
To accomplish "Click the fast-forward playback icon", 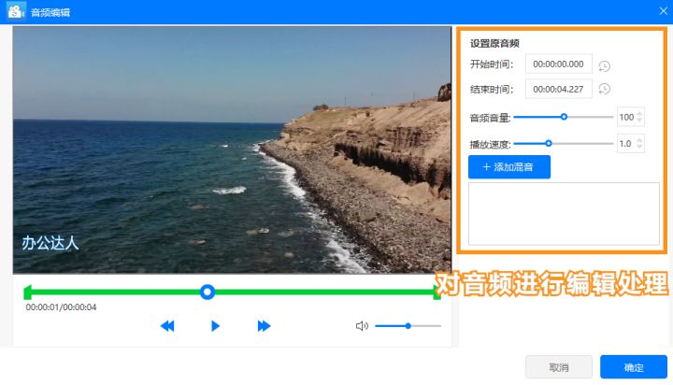I will pyautogui.click(x=264, y=326).
